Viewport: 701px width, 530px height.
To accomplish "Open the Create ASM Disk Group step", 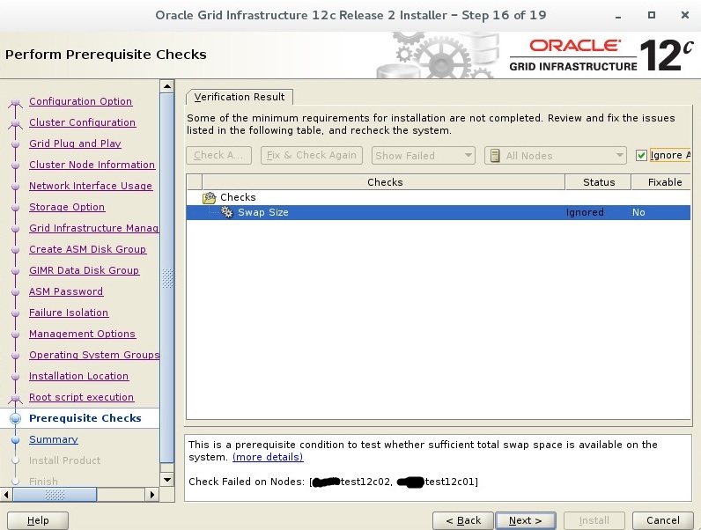I will point(88,249).
